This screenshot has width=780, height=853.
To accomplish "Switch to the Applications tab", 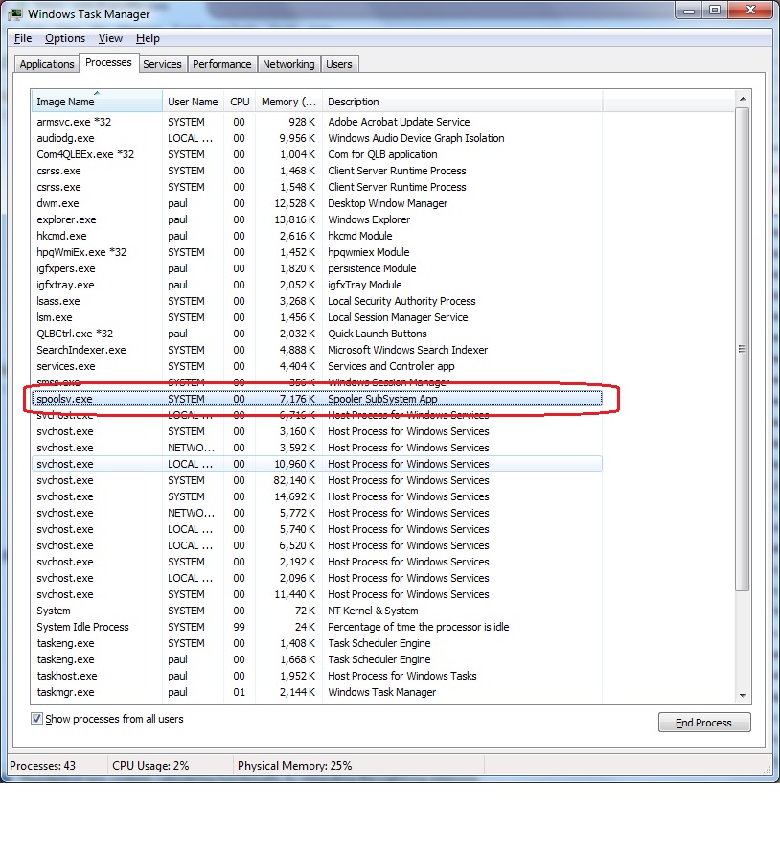I will coord(47,64).
